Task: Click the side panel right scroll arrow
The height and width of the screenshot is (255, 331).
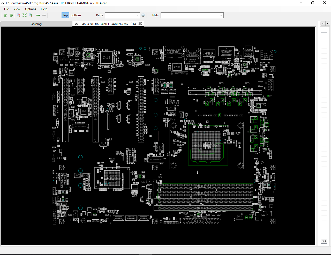Action: click(327, 23)
